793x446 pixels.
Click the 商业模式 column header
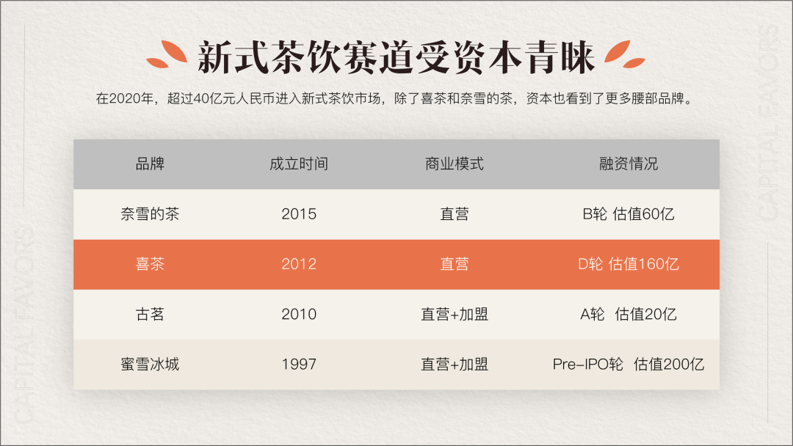point(455,164)
